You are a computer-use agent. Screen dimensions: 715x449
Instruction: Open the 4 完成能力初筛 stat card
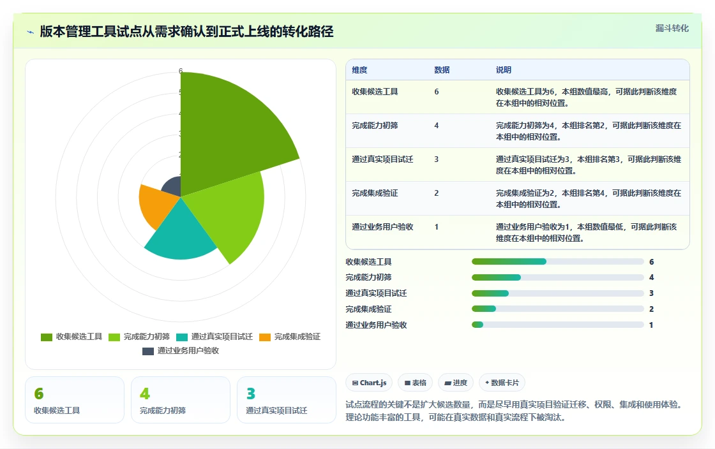[x=181, y=400]
